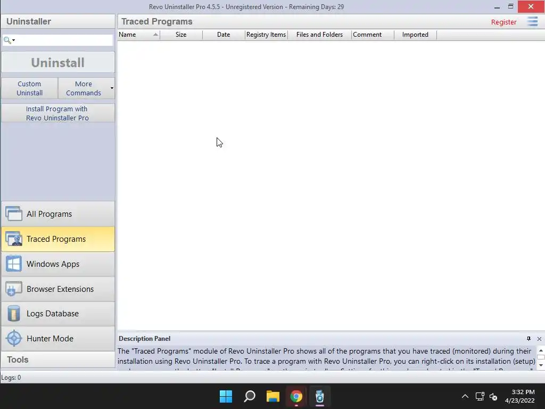Click the All Programs icon
545x409 pixels.
click(x=14, y=214)
